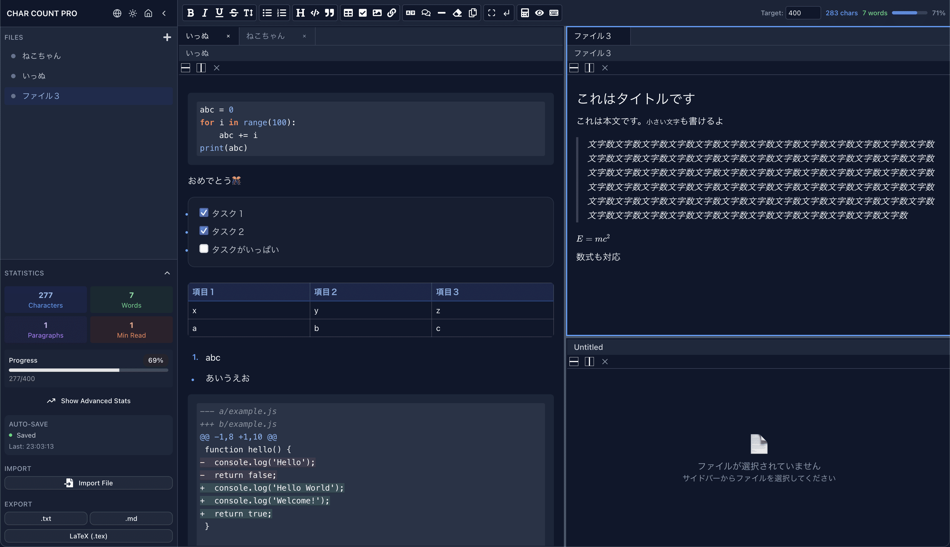Uncheck the タスク1 checkbox
Image resolution: width=950 pixels, height=547 pixels.
pyautogui.click(x=204, y=213)
